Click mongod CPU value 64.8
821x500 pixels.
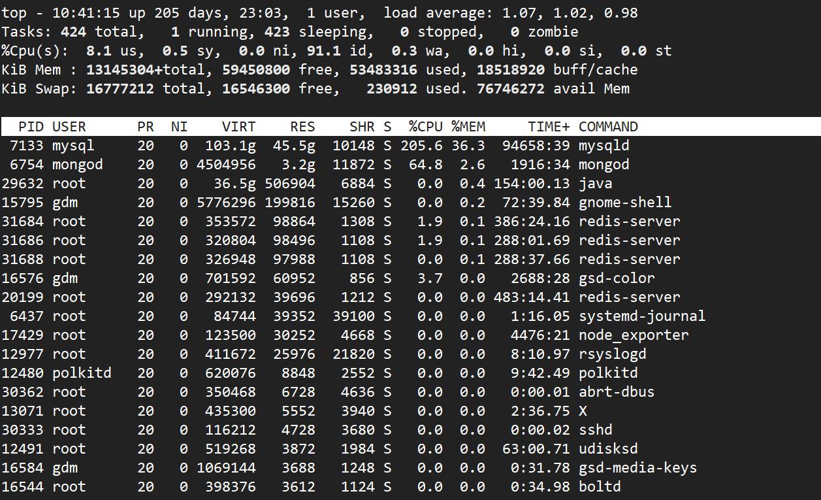tap(426, 165)
